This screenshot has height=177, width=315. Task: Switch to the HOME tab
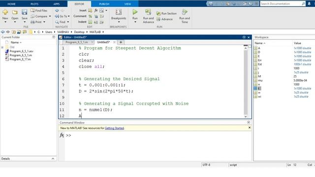pos(11,4)
